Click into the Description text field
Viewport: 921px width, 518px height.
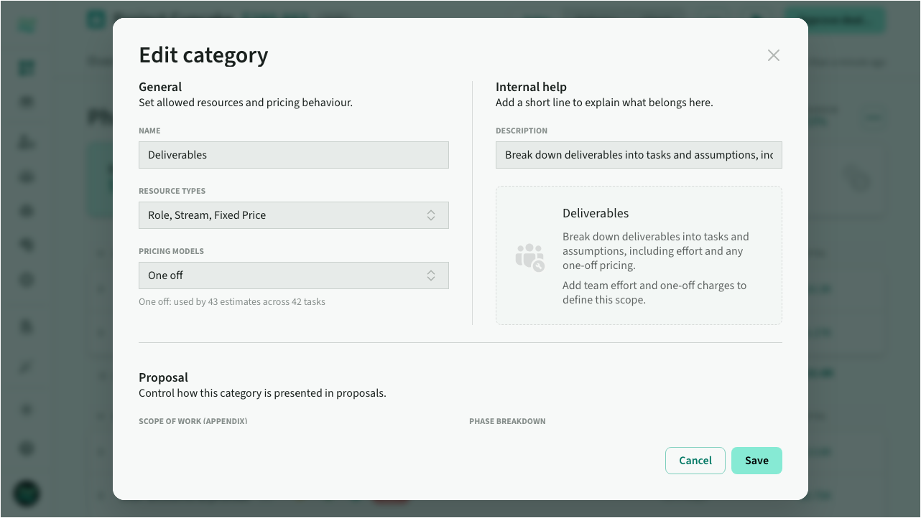pos(638,155)
